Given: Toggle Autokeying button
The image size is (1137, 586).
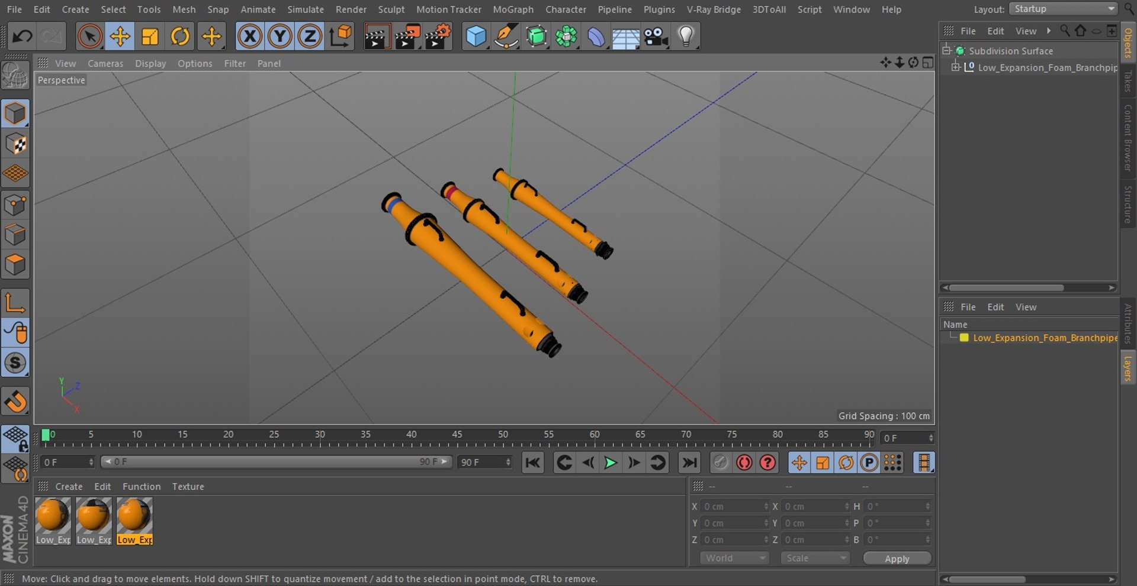Looking at the screenshot, I should tap(744, 462).
